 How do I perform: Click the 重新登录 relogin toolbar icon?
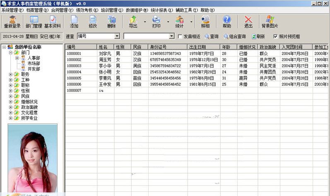(12, 22)
